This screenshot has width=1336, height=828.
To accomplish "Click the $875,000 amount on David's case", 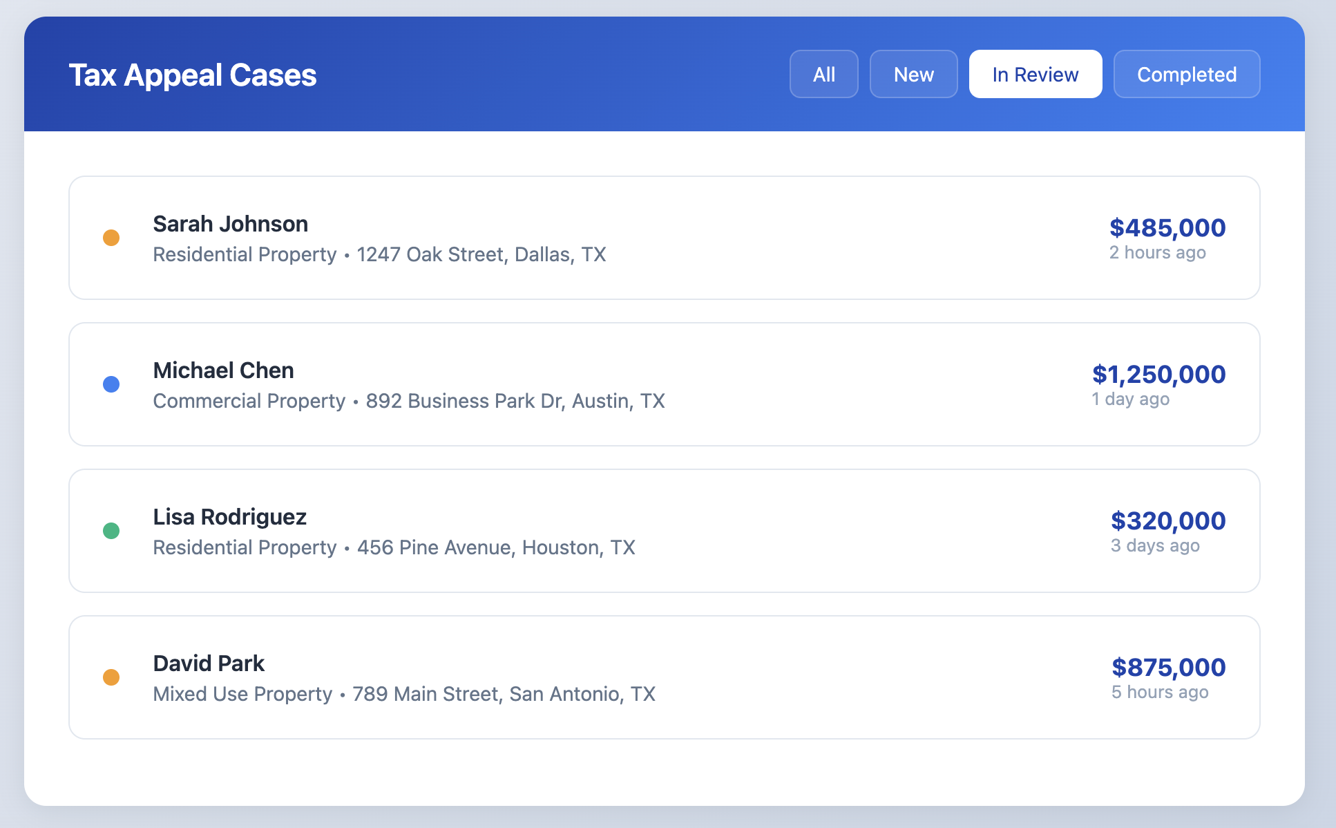I will pyautogui.click(x=1167, y=667).
